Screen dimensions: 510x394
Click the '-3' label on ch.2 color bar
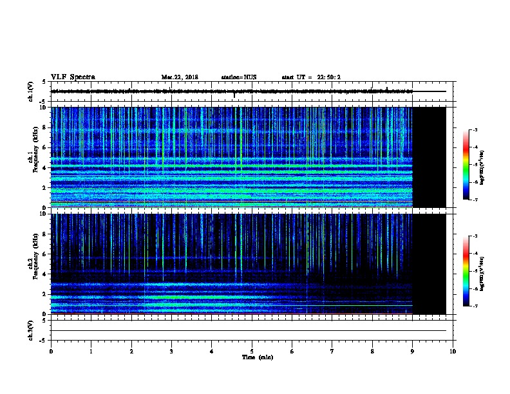(475, 236)
